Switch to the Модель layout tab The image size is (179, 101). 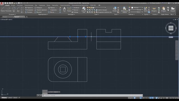click(4, 98)
